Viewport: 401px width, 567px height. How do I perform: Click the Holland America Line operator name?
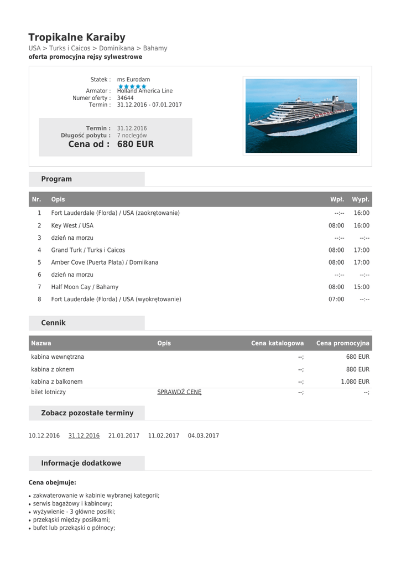tap(145, 91)
